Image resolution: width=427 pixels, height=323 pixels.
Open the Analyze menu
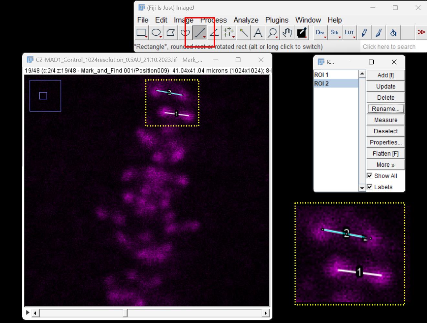point(246,20)
